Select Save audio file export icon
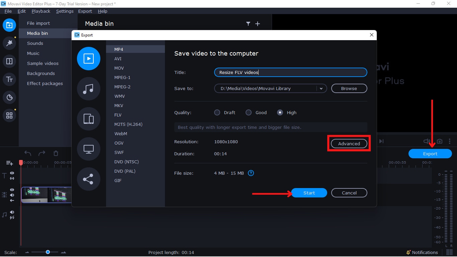The image size is (457, 257). tap(89, 89)
